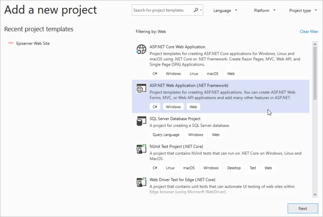Viewport: 323px width, 217px height.
Task: Click the C# tag in the highlighted ASP.NET template
Action: coord(155,107)
